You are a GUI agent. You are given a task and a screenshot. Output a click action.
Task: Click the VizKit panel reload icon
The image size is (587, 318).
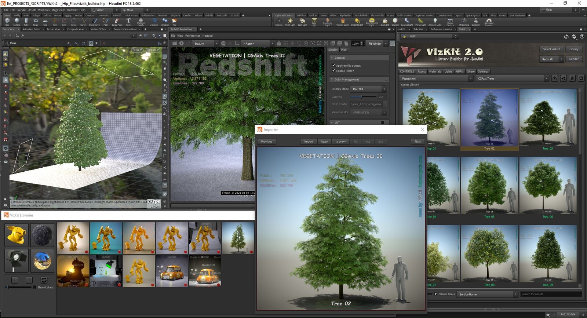[566, 36]
